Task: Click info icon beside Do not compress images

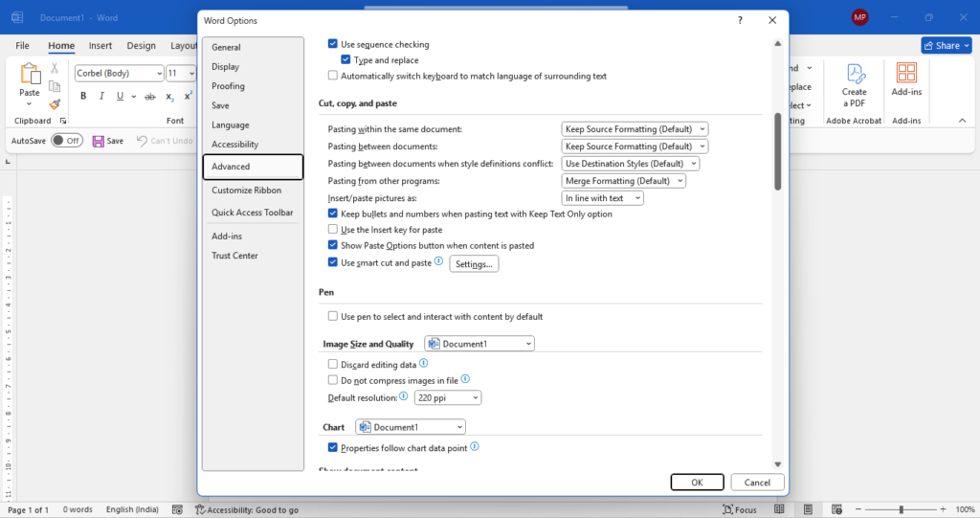Action: click(x=465, y=379)
